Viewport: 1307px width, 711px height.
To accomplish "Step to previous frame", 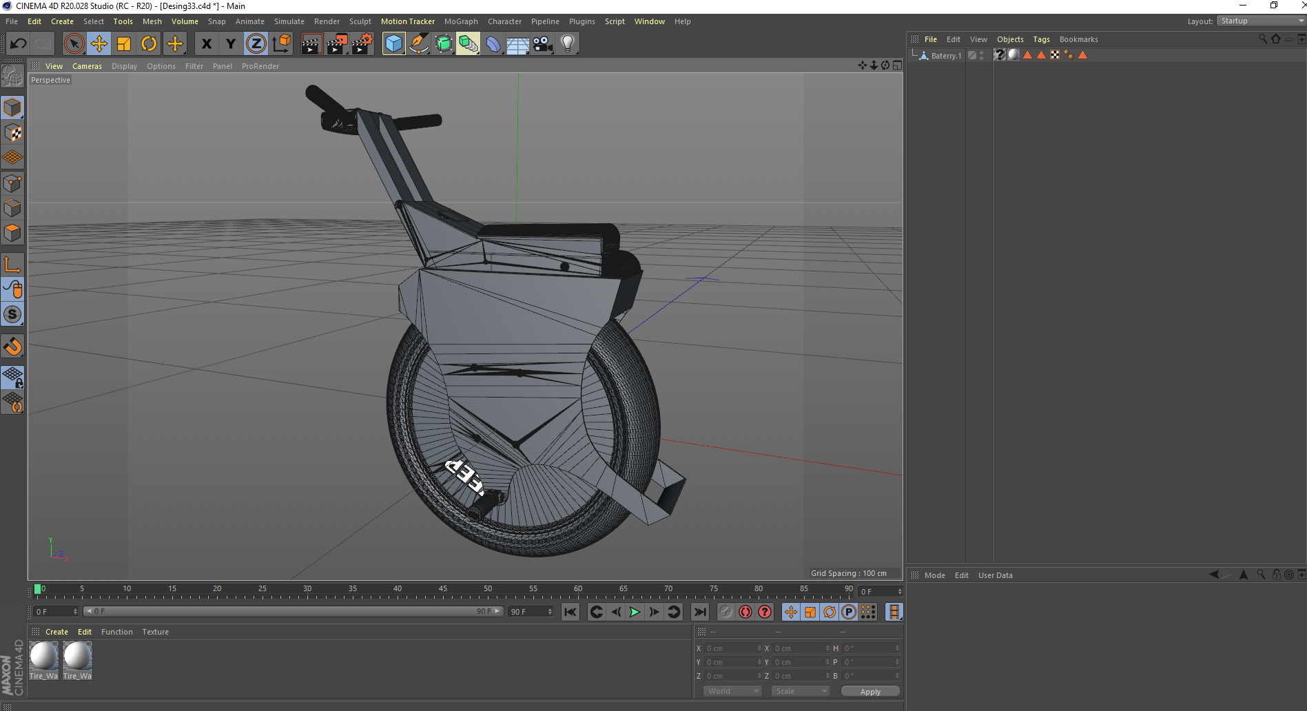I will pyautogui.click(x=616, y=612).
